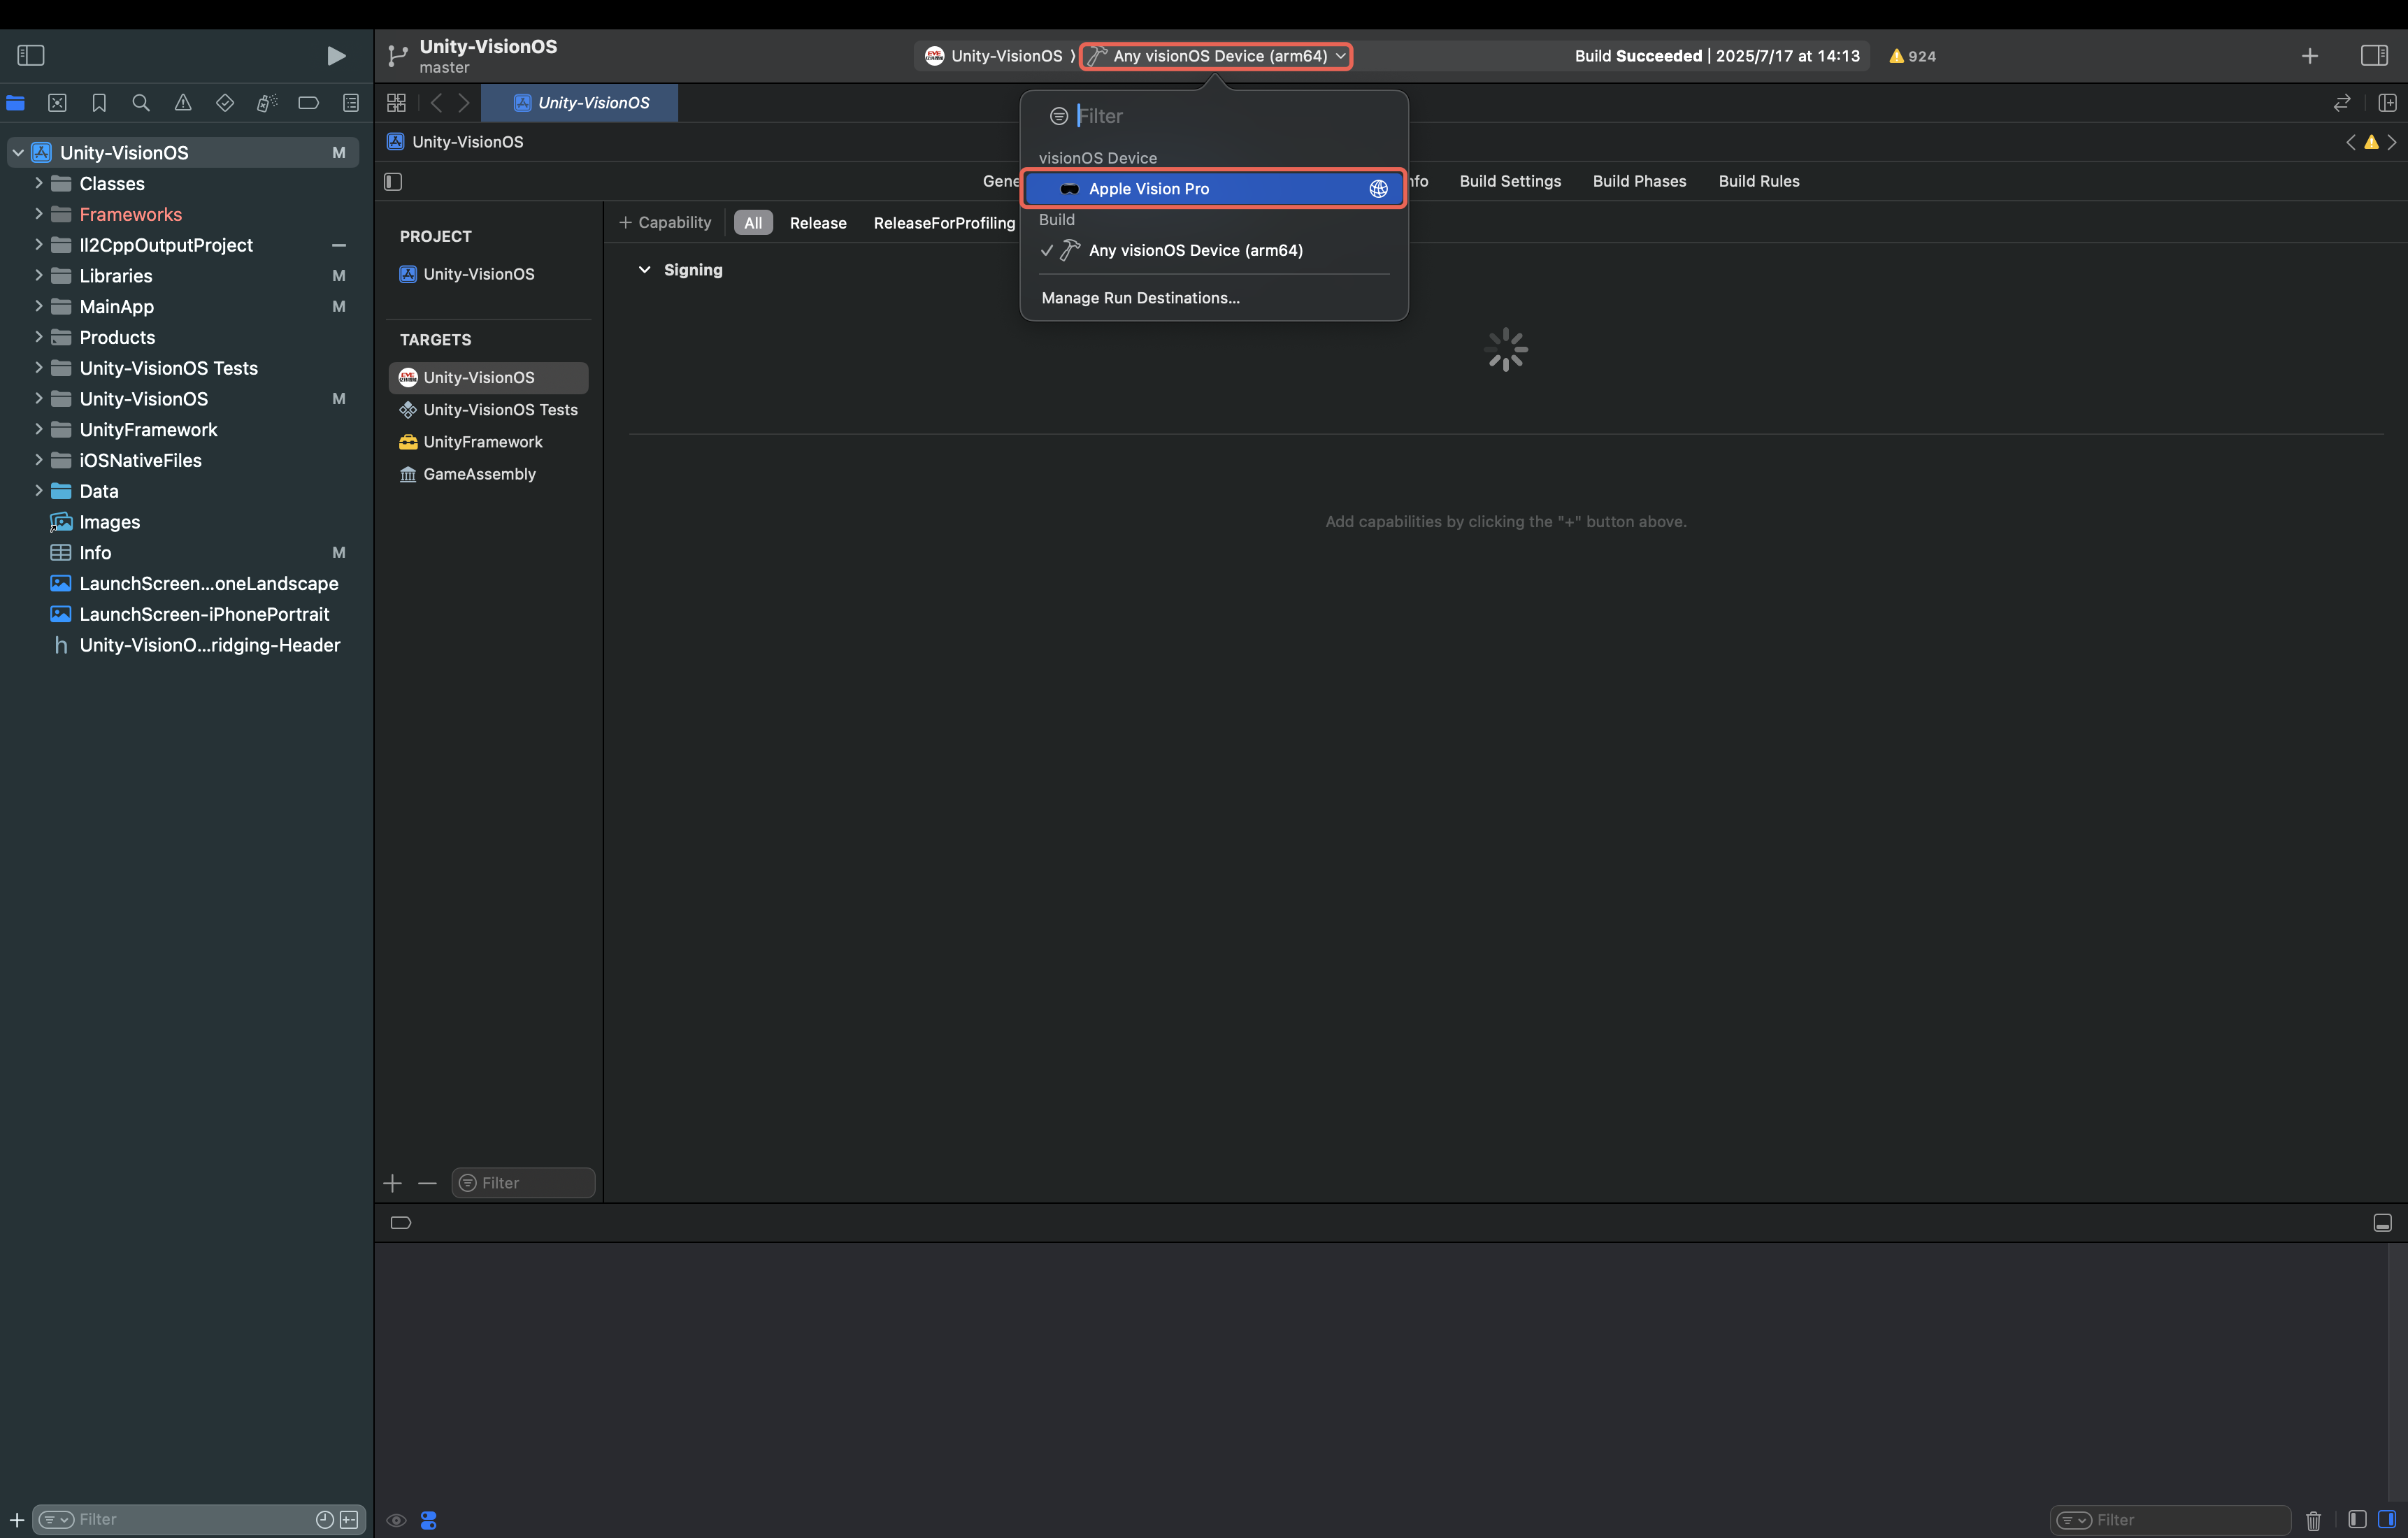Run the project with the play button
Image resolution: width=2408 pixels, height=1538 pixels.
[x=336, y=56]
